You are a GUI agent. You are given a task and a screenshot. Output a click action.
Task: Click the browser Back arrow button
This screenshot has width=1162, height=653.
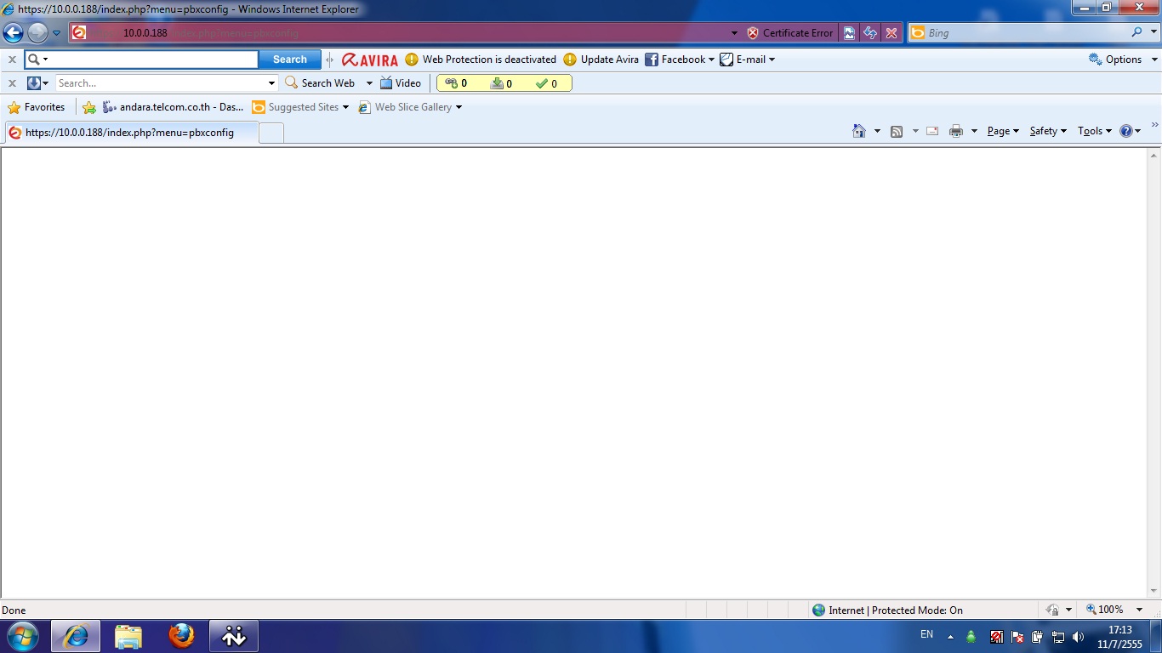14,33
